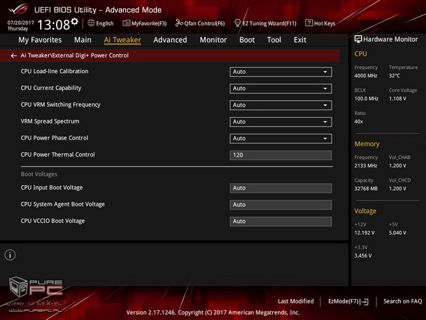The image size is (426, 320).
Task: Click CPU VCCIO Boot Voltage field
Action: tap(280, 221)
